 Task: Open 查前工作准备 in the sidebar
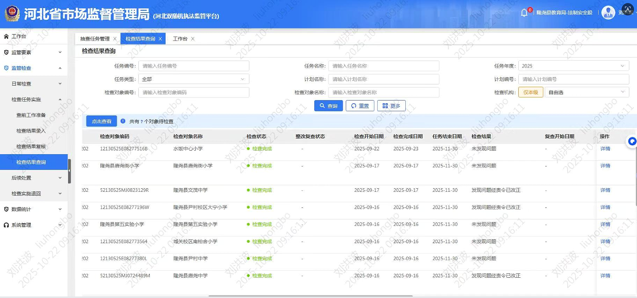click(x=31, y=115)
